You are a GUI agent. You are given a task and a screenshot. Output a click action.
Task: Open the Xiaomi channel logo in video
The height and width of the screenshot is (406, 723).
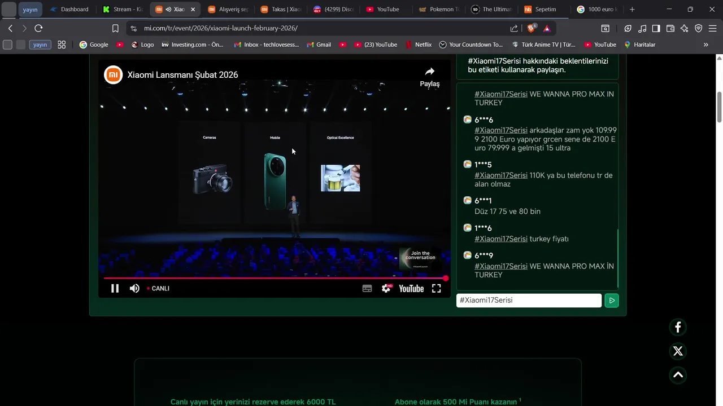click(x=114, y=74)
